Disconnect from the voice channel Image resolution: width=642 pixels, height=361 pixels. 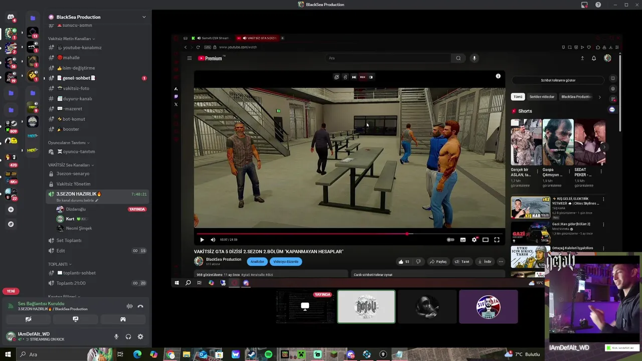[140, 306]
